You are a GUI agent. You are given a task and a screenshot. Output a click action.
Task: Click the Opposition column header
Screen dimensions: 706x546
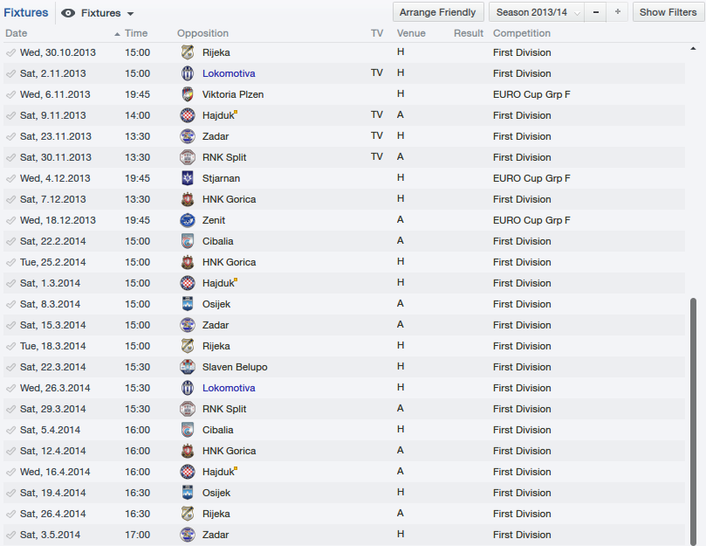(202, 33)
